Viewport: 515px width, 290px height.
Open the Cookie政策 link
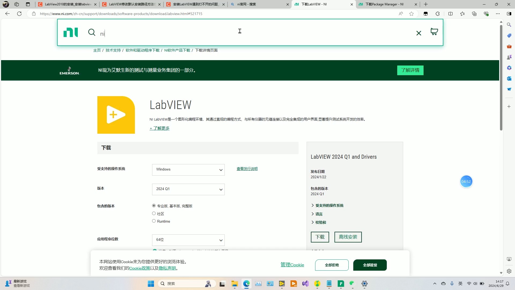tap(140, 268)
